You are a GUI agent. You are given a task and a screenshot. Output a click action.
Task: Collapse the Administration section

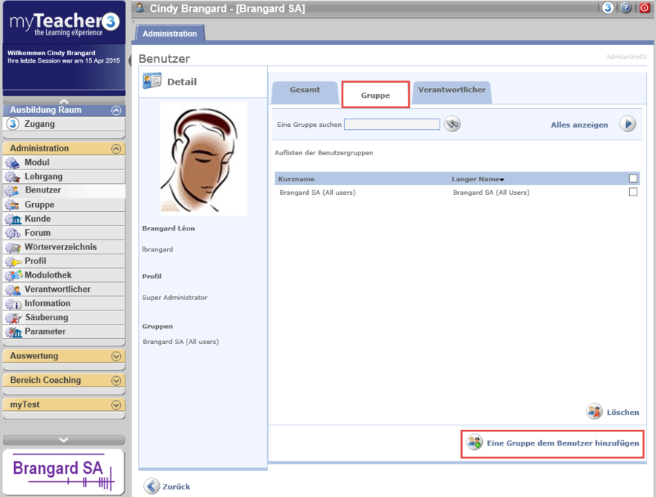(x=116, y=149)
